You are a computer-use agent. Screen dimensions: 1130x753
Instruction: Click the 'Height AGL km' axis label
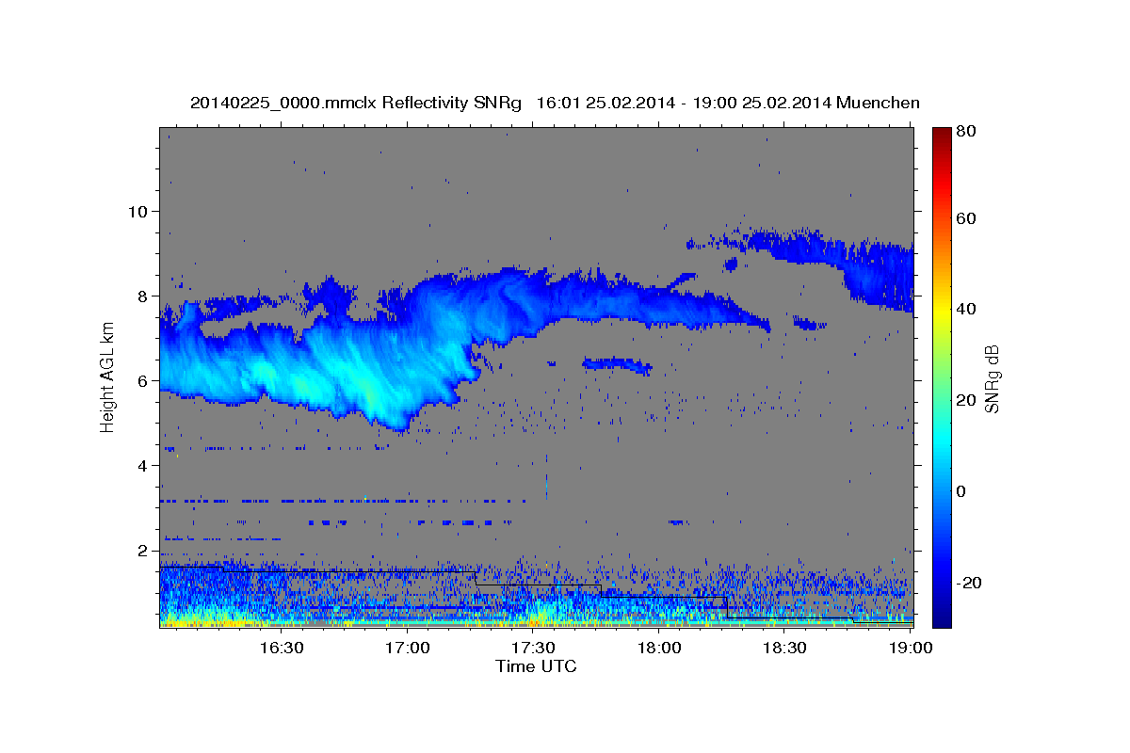107,378
